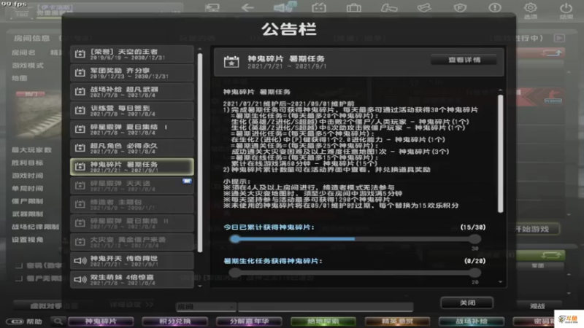Screen dimensions: 584x328
Task: Select 碎星银弹 夏日集结 II announcement
Action: pos(132,223)
